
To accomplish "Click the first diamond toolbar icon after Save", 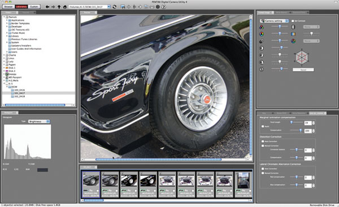I will click(129, 7).
